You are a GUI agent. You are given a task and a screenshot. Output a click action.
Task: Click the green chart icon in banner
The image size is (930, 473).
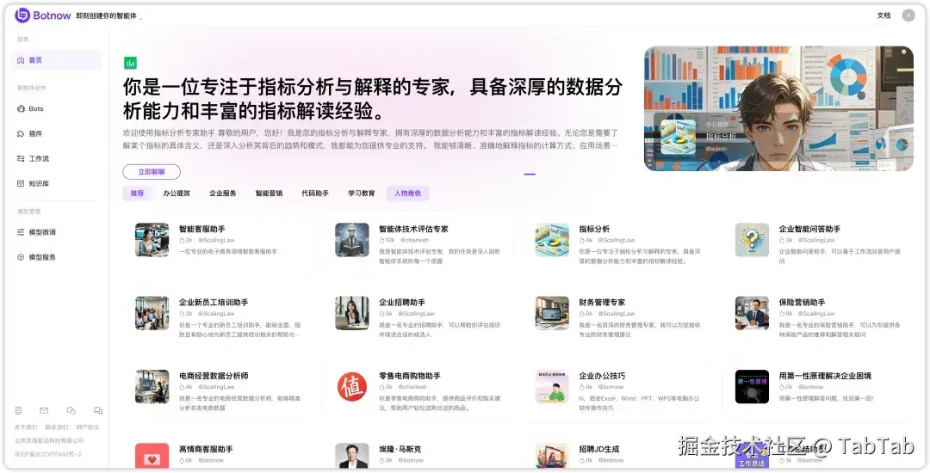point(131,63)
